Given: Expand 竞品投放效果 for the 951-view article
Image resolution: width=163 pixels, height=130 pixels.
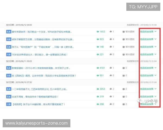Looking at the screenshot, I should pos(148,76).
